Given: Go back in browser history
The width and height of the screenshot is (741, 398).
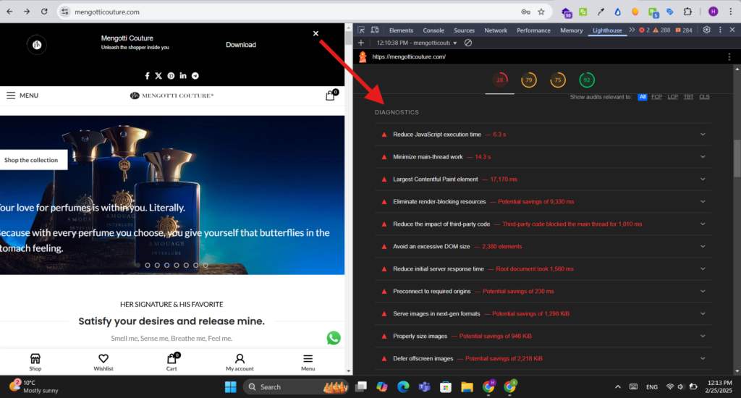Looking at the screenshot, I should pyautogui.click(x=9, y=12).
